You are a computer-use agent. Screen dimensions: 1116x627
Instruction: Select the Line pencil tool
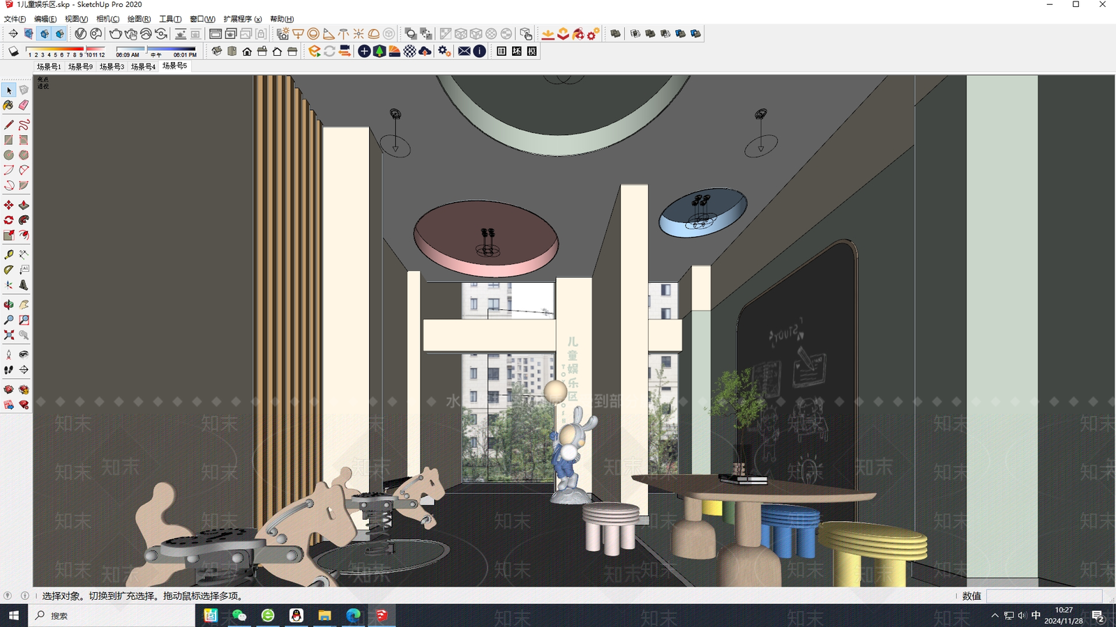click(x=8, y=125)
